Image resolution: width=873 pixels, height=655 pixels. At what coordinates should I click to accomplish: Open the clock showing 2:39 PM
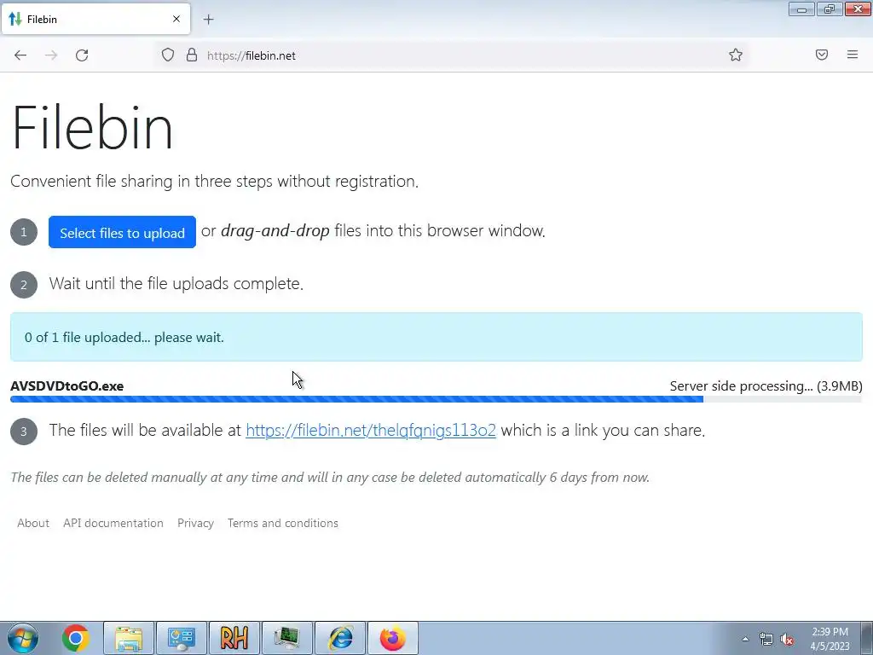(830, 639)
